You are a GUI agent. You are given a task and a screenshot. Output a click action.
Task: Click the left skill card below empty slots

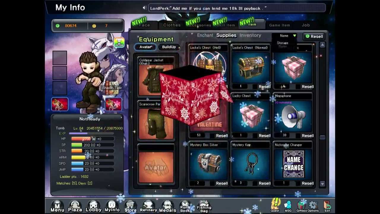coord(60,104)
